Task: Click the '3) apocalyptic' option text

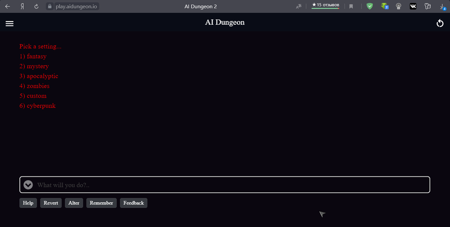Action: (39, 76)
